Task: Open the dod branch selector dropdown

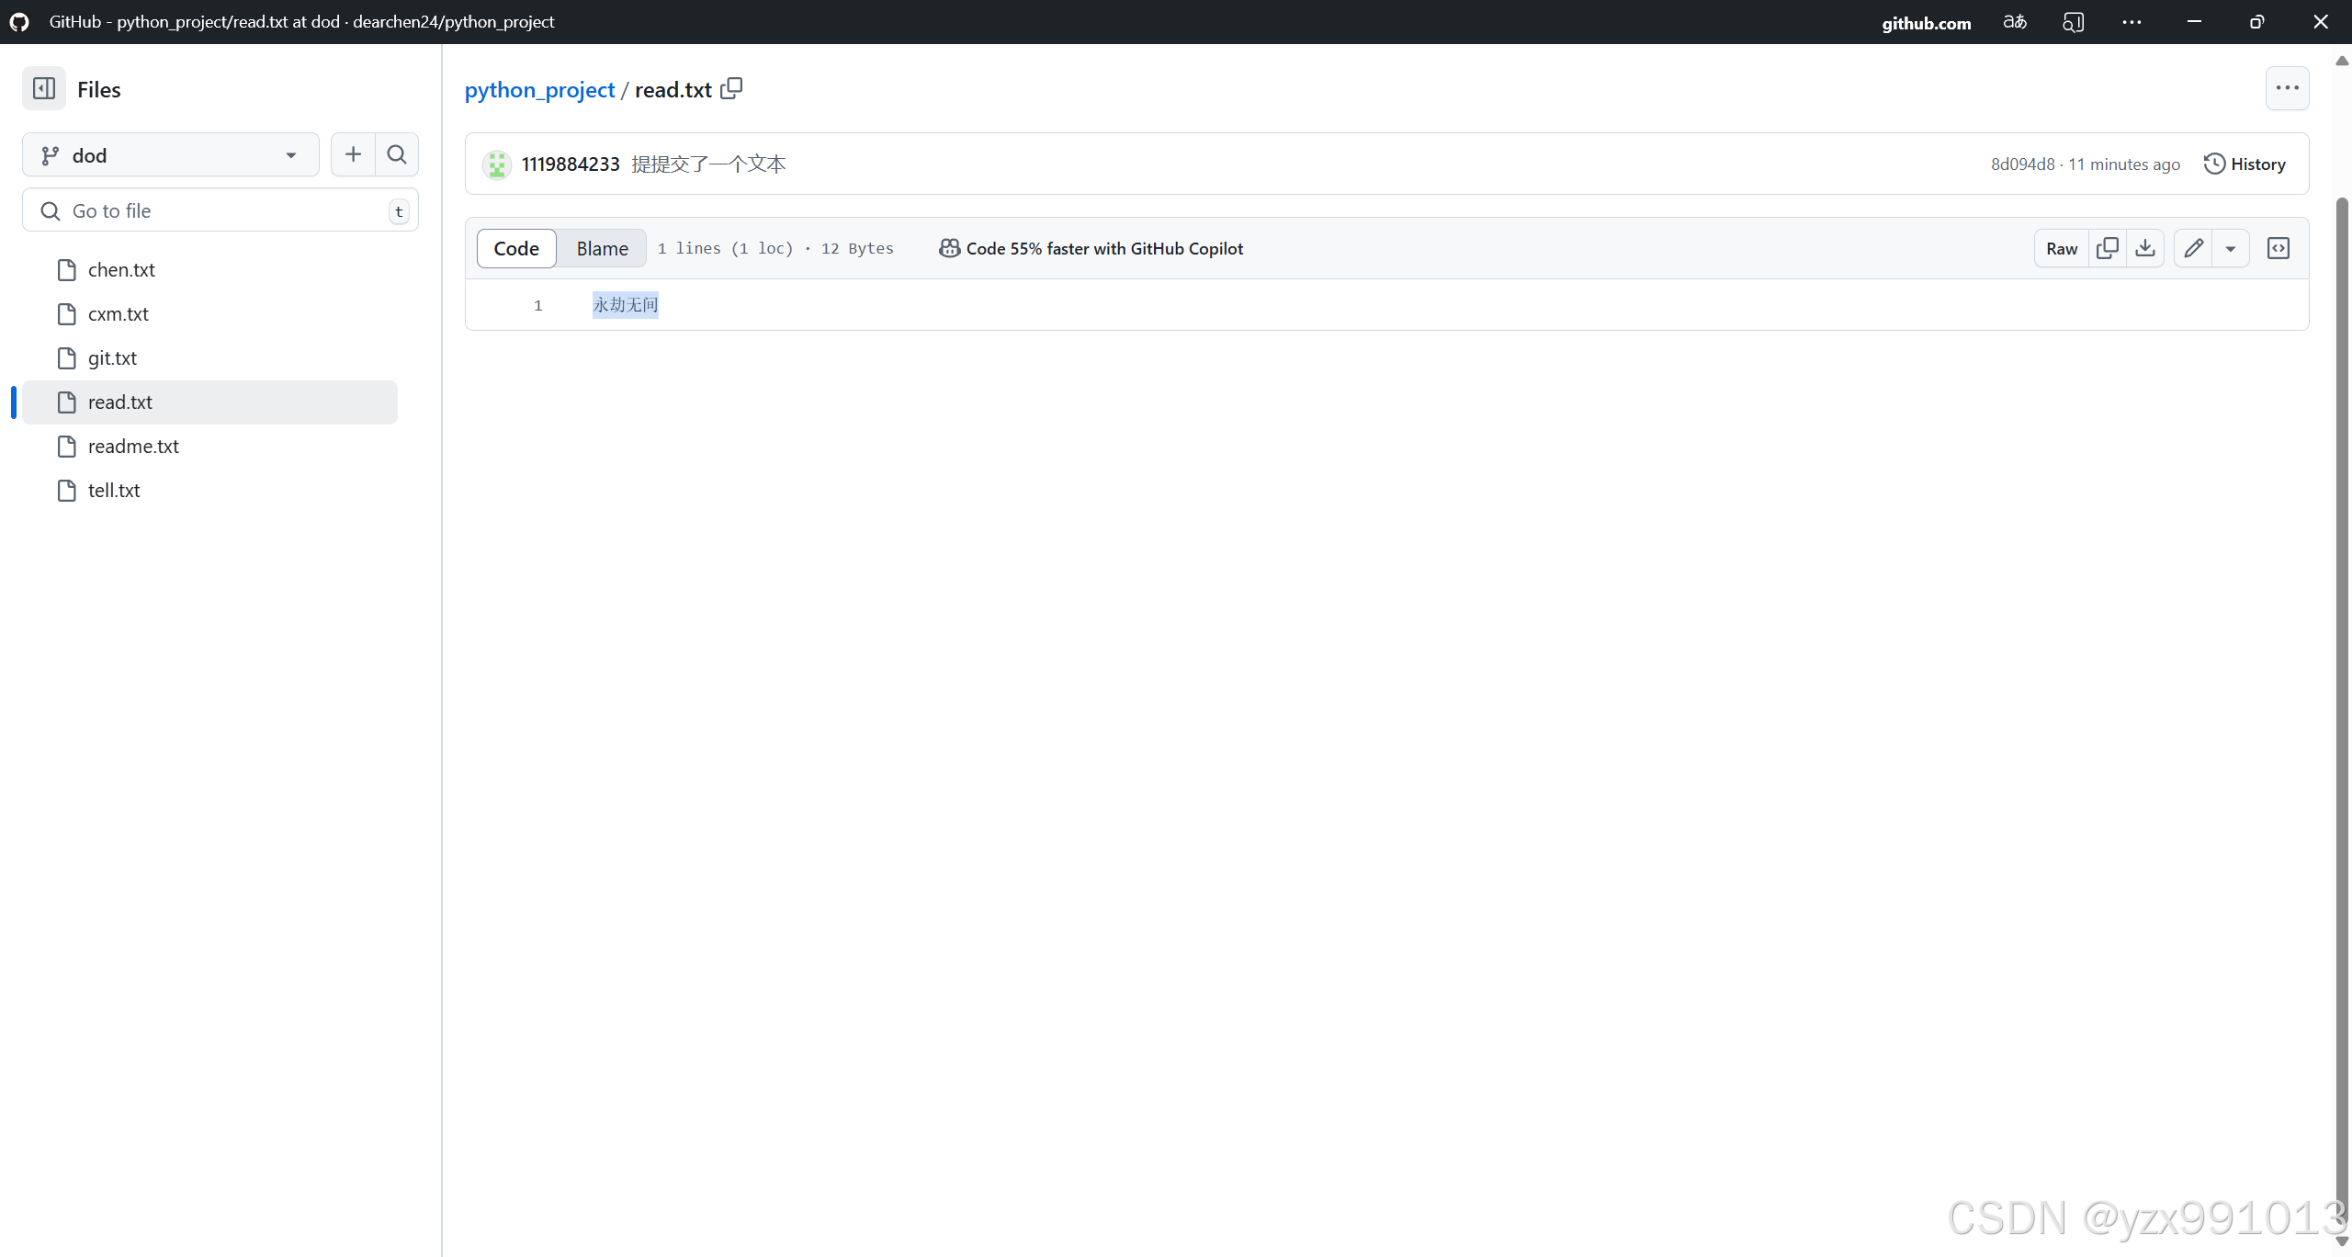Action: point(171,155)
